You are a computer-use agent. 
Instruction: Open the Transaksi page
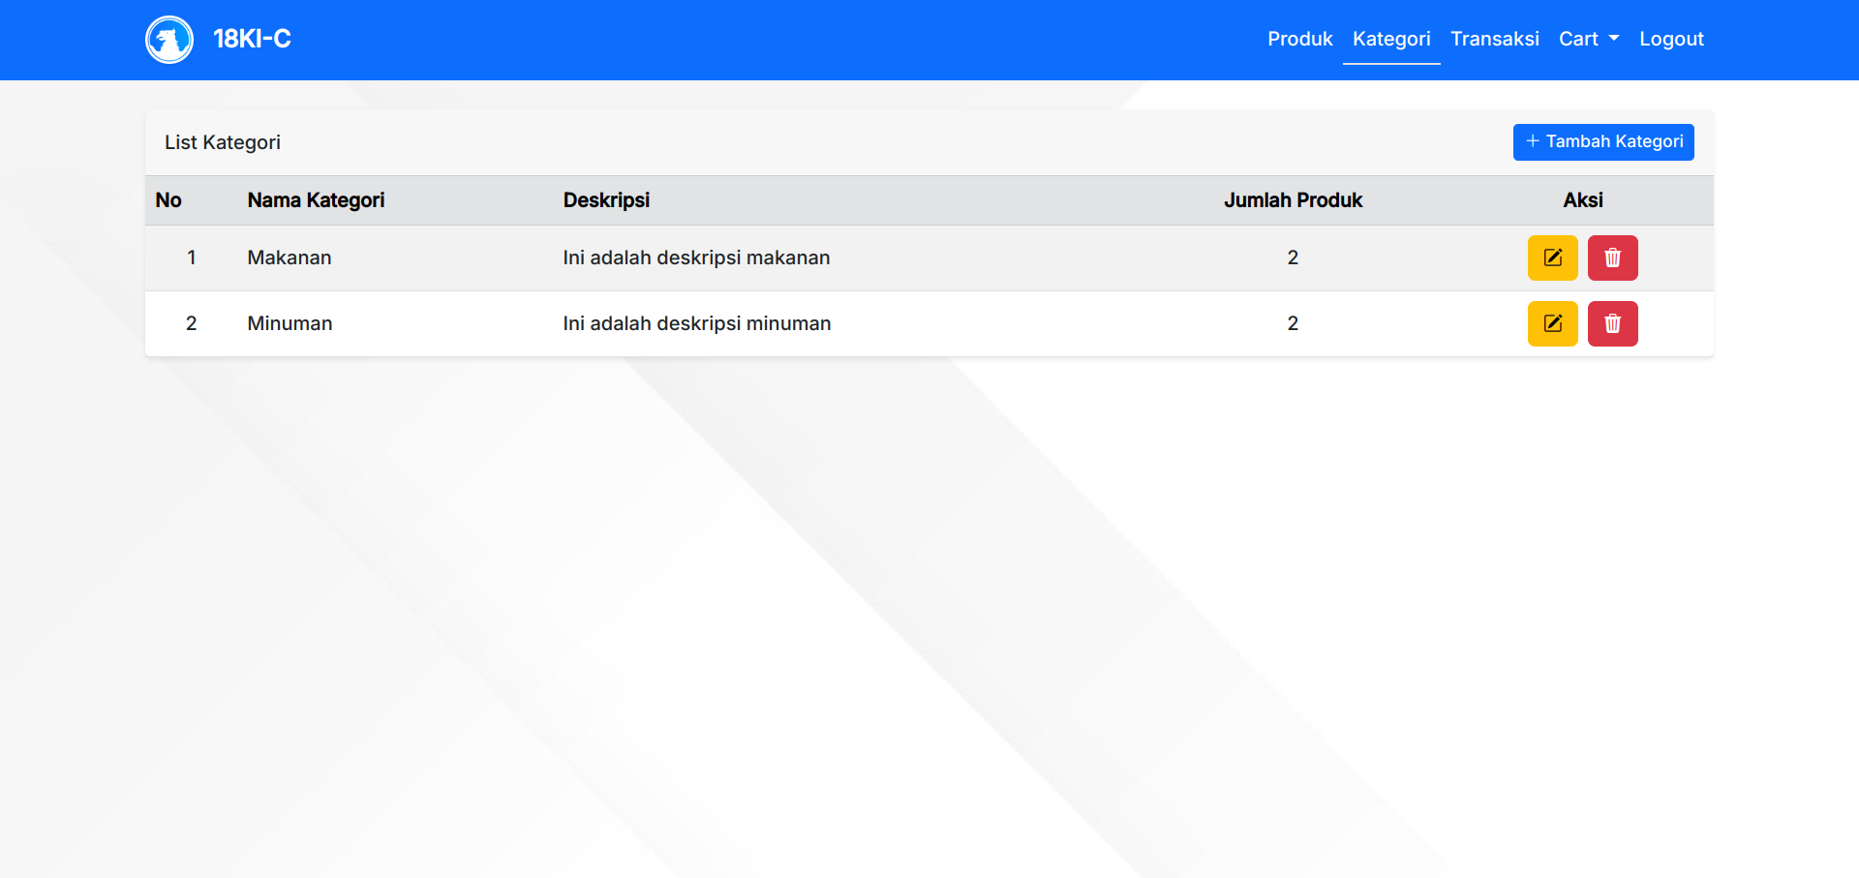coord(1494,39)
